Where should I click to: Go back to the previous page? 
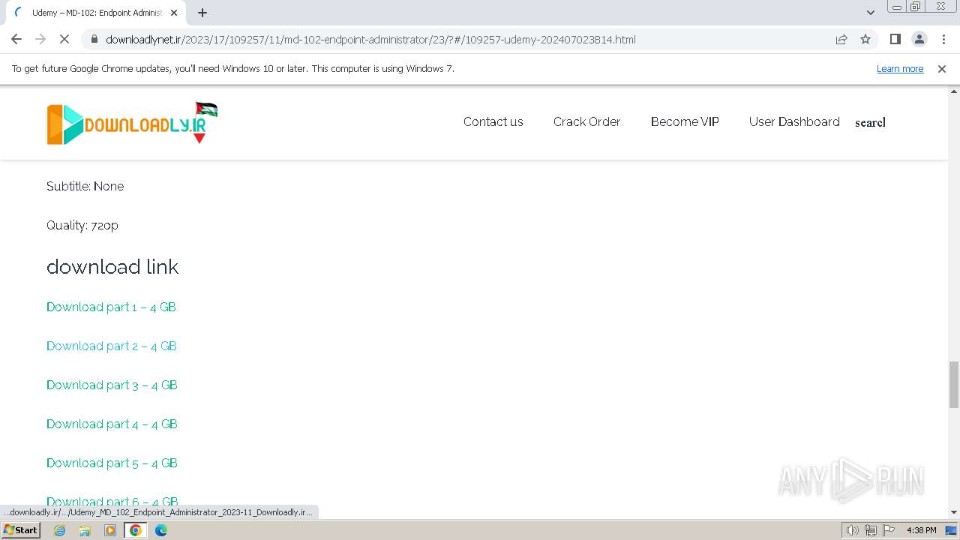click(16, 39)
